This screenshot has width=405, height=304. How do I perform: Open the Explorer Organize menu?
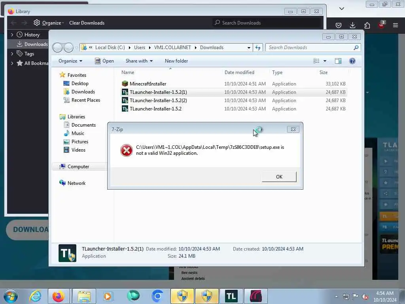tap(70, 61)
